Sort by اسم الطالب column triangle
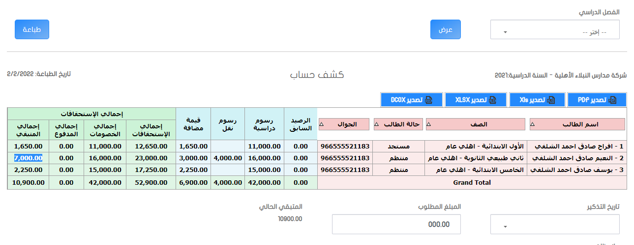The width and height of the screenshot is (634, 245). tap(533, 124)
